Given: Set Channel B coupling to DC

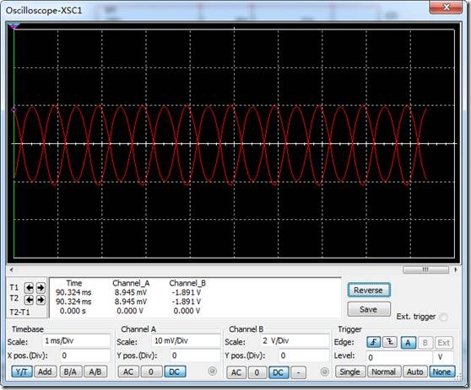Looking at the screenshot, I should click(279, 372).
